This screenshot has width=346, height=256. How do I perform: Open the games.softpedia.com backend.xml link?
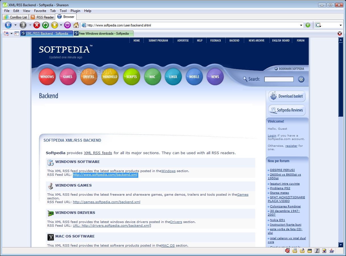coord(106,202)
